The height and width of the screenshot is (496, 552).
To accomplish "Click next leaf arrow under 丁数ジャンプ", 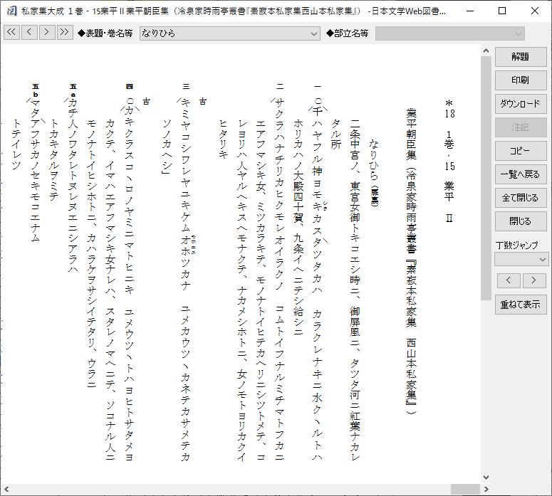I will (x=534, y=280).
